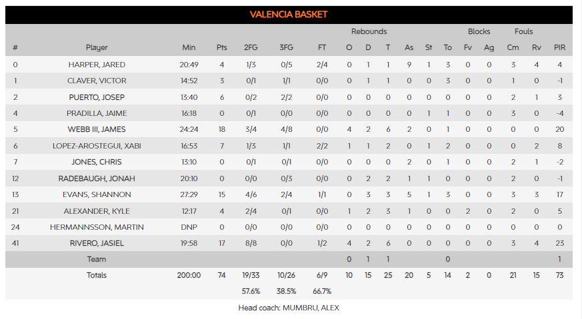The image size is (582, 319).
Task: Click on Radebaugh, Jonah
Action: click(x=97, y=178)
